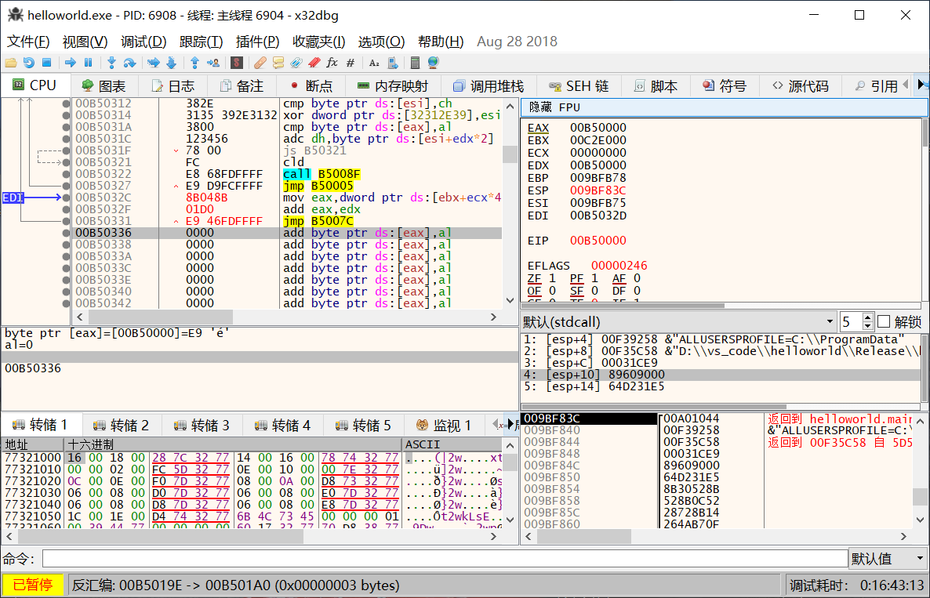Switch to the 调用堆栈 tab
Screen dimensions: 930x598
[489, 86]
